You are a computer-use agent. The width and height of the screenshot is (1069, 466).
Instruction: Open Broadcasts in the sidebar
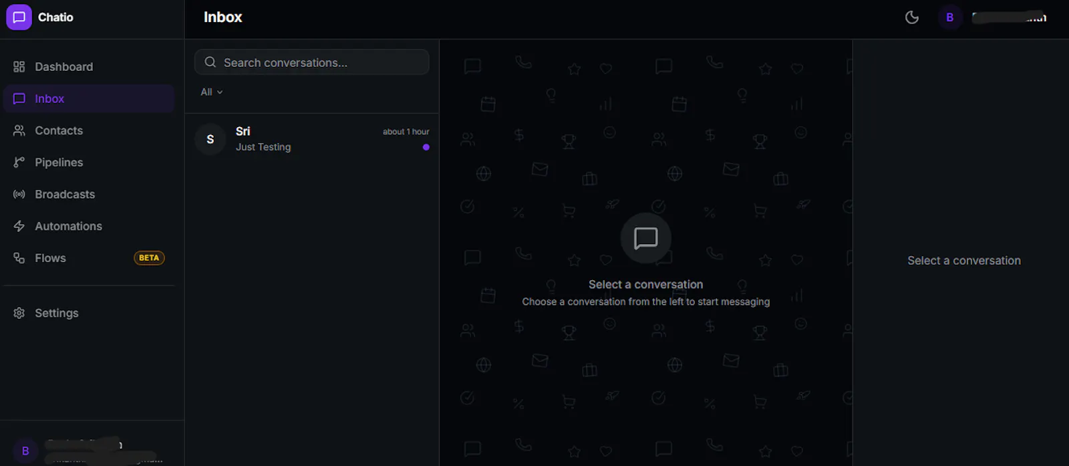[x=89, y=195]
